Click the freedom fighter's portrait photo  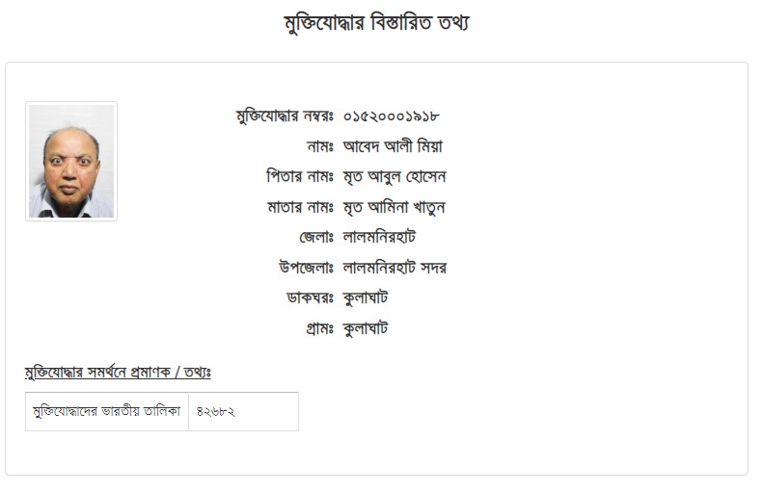pyautogui.click(x=71, y=161)
